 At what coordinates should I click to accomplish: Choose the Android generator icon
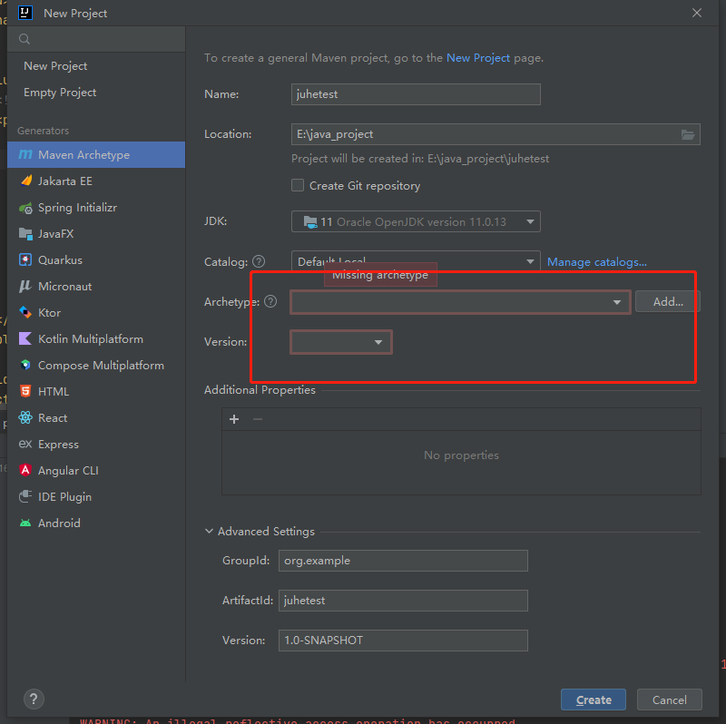click(25, 523)
